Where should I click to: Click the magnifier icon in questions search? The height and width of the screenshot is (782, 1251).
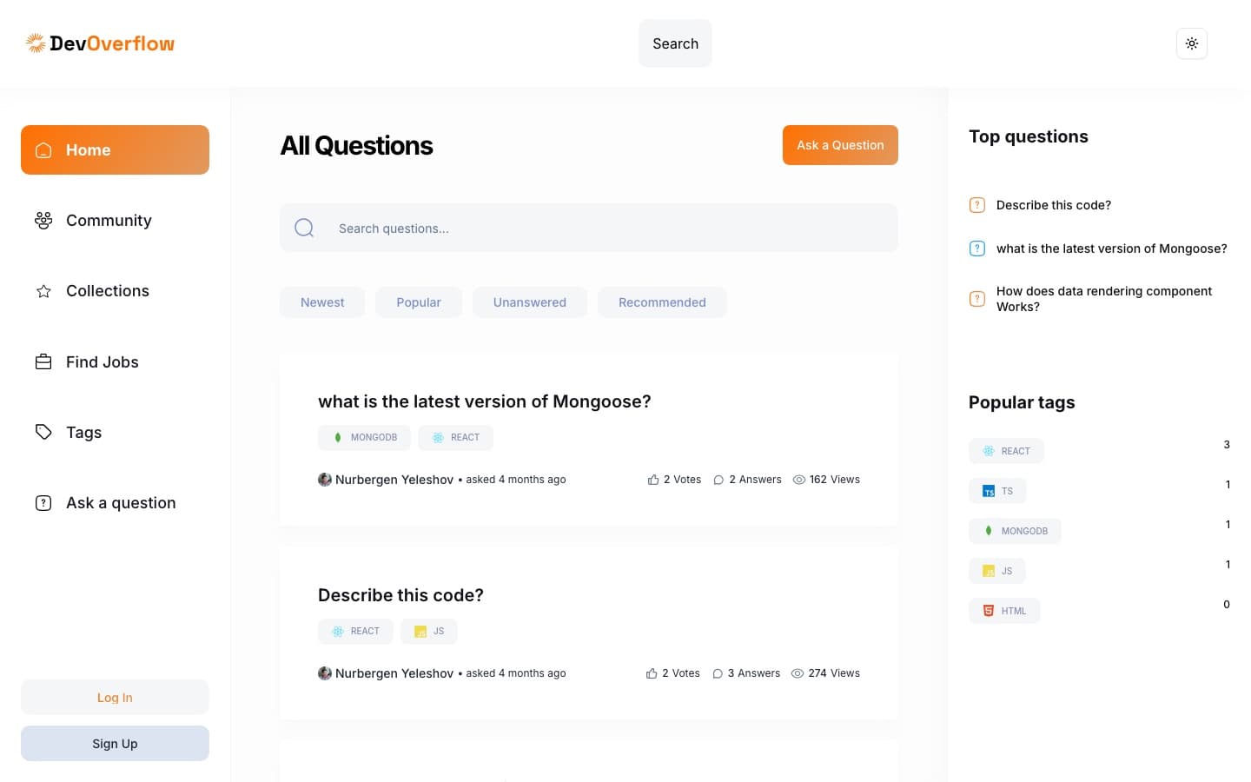pyautogui.click(x=304, y=228)
